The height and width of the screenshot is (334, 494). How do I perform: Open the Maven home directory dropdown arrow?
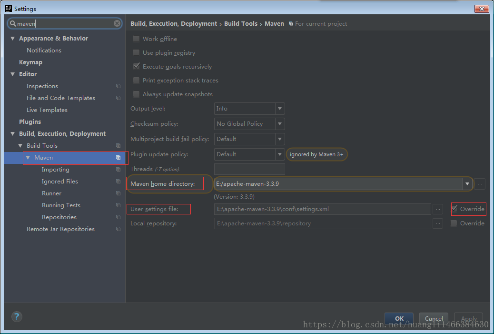pos(467,184)
